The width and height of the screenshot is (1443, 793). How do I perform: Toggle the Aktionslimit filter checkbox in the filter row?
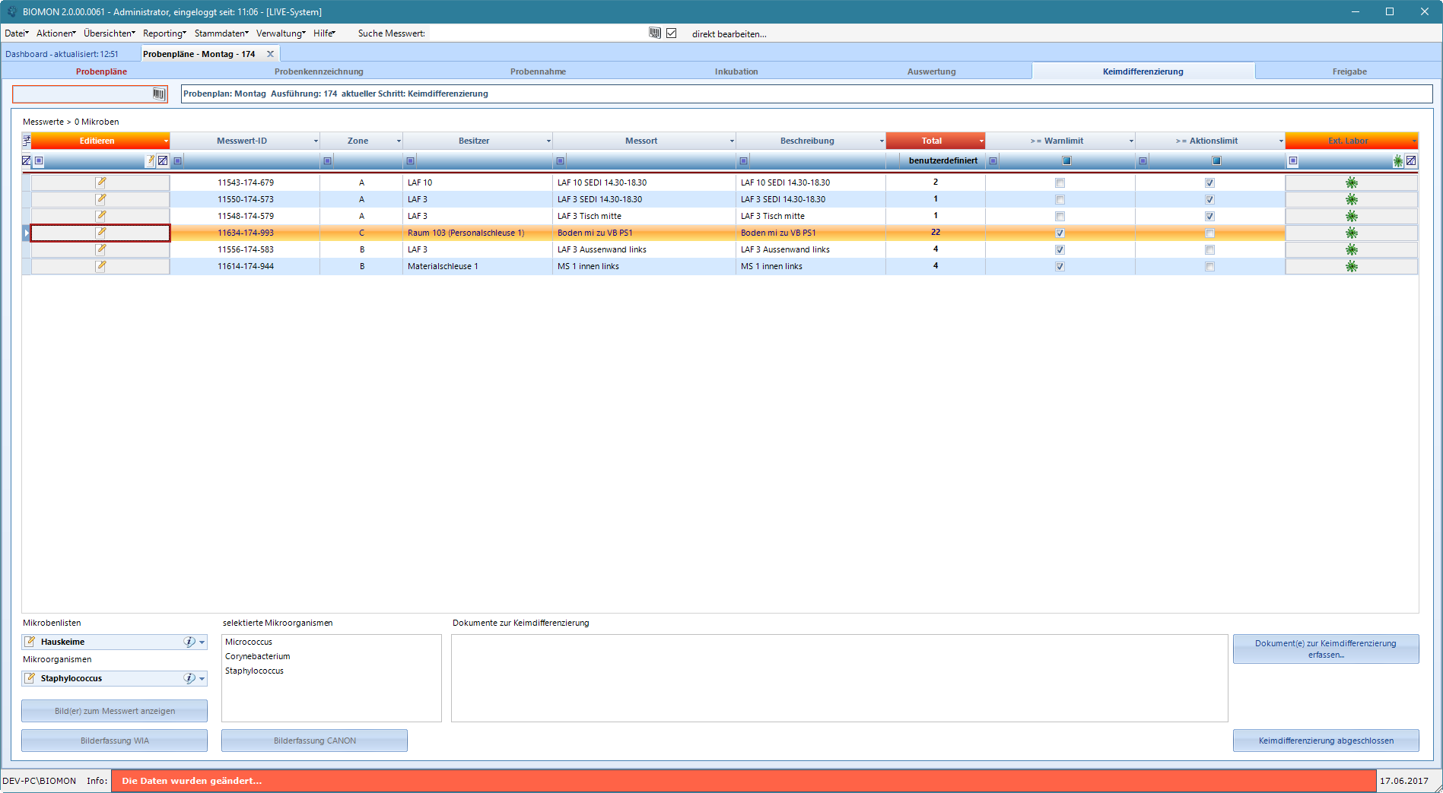tap(1216, 160)
